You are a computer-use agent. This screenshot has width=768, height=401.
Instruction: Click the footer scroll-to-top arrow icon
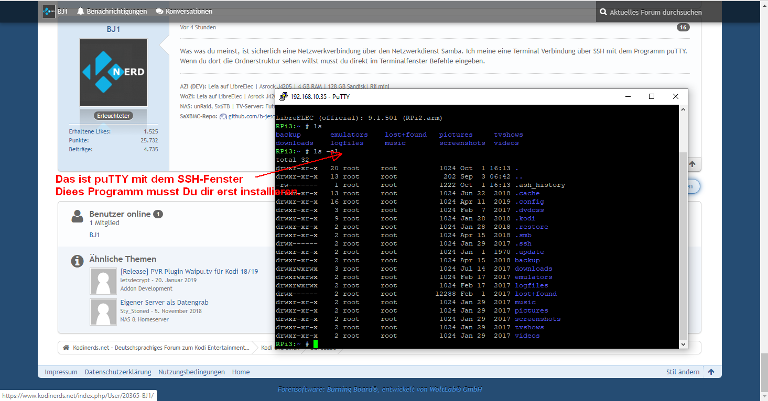tap(711, 372)
